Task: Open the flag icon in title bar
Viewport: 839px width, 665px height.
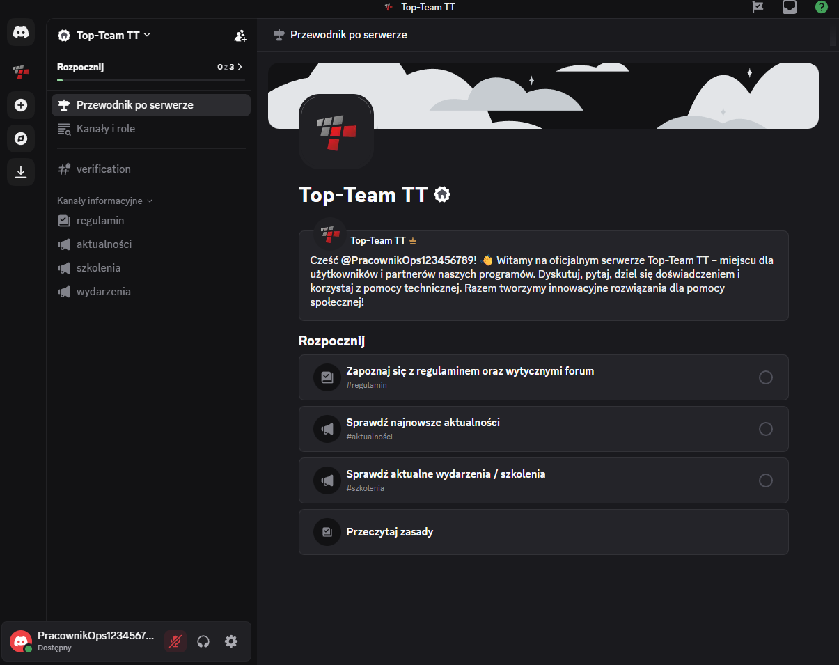Action: pyautogui.click(x=758, y=7)
